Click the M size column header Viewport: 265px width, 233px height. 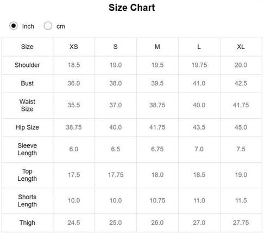click(157, 47)
